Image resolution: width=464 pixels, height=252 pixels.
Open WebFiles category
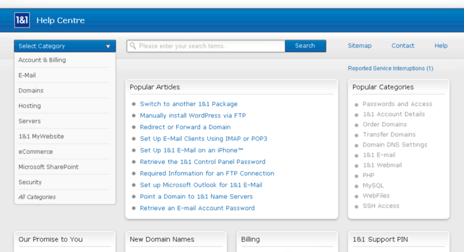(x=376, y=195)
